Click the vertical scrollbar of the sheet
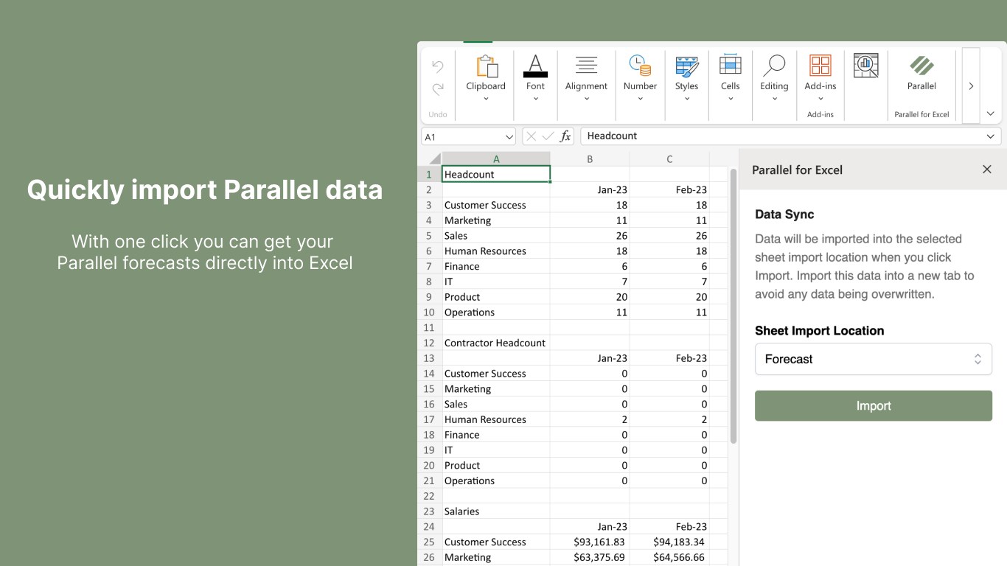The width and height of the screenshot is (1007, 566). coord(734,306)
